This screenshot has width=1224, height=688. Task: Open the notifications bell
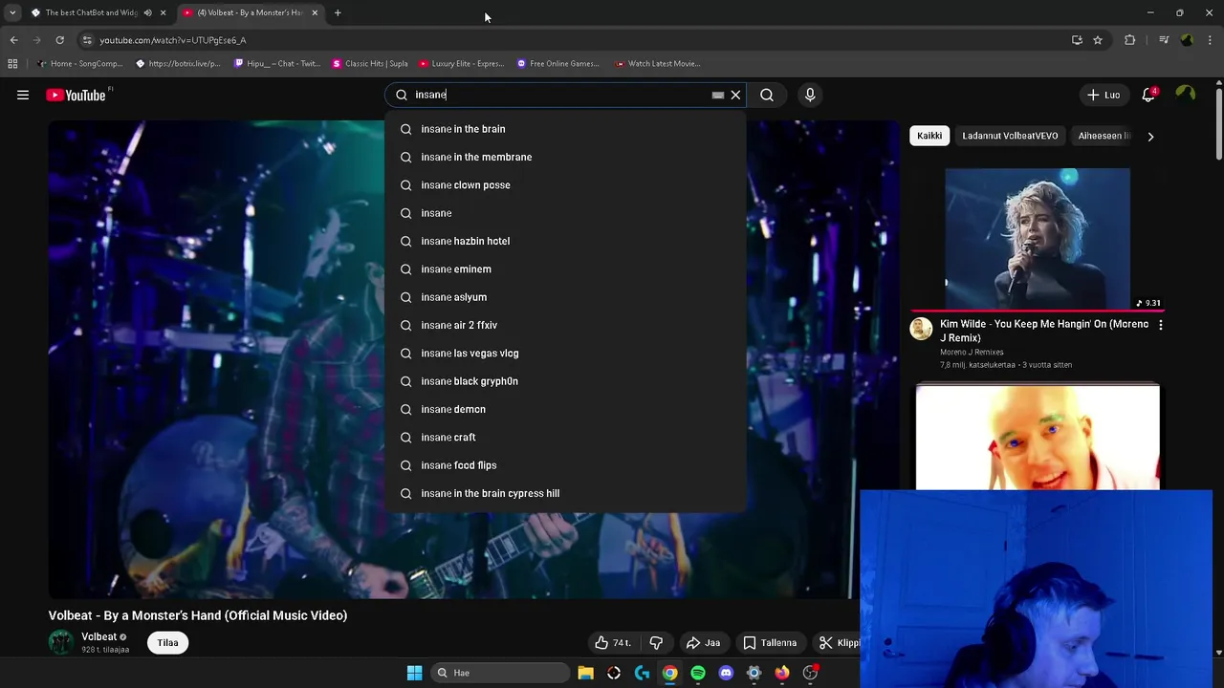click(x=1148, y=95)
